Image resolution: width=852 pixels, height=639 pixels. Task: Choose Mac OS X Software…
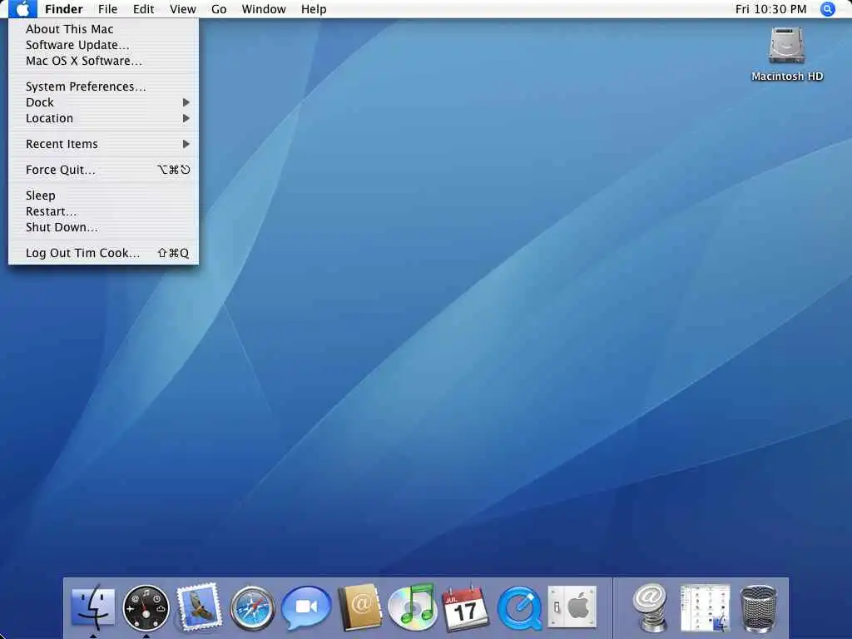click(103, 61)
